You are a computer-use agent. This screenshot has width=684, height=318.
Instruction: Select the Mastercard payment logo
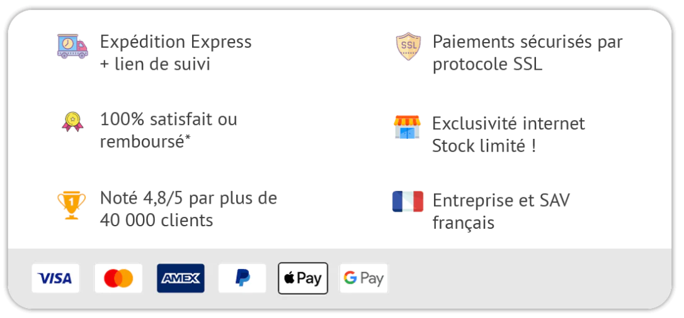tap(118, 278)
